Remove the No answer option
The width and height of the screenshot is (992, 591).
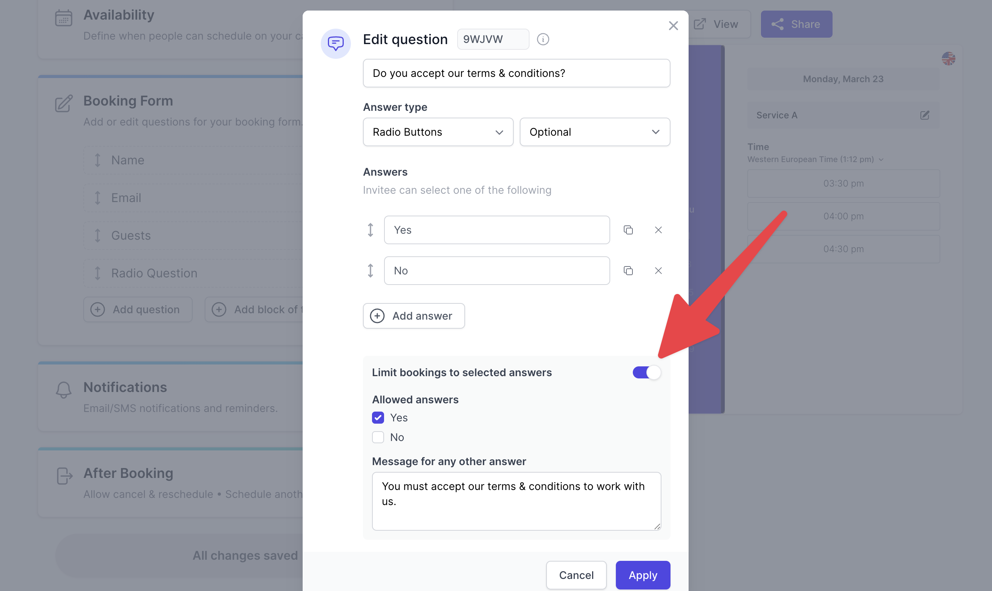[658, 270]
